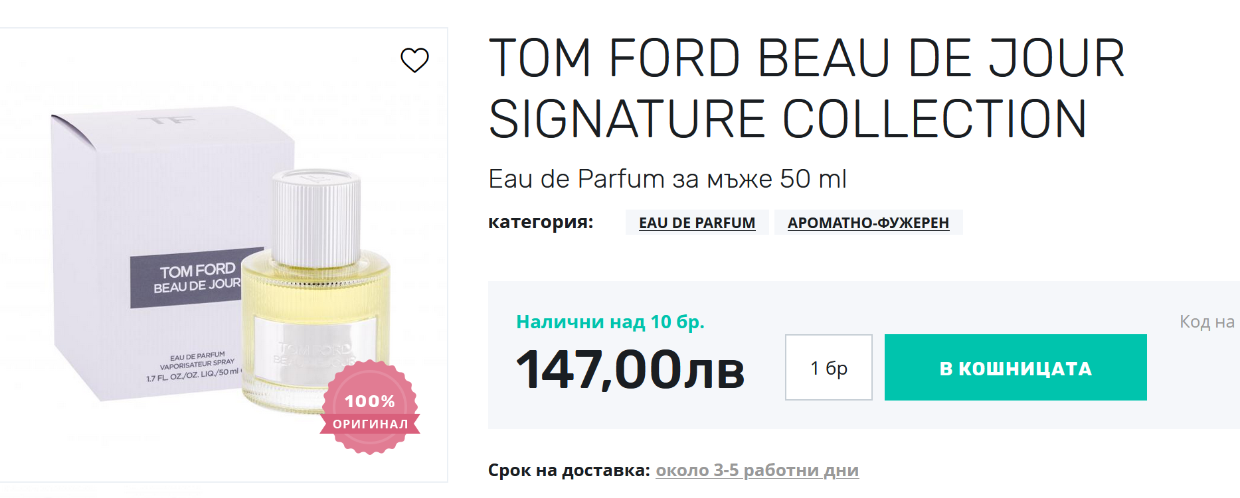Add product to wishlist with heart icon
The image size is (1240, 498).
click(414, 60)
